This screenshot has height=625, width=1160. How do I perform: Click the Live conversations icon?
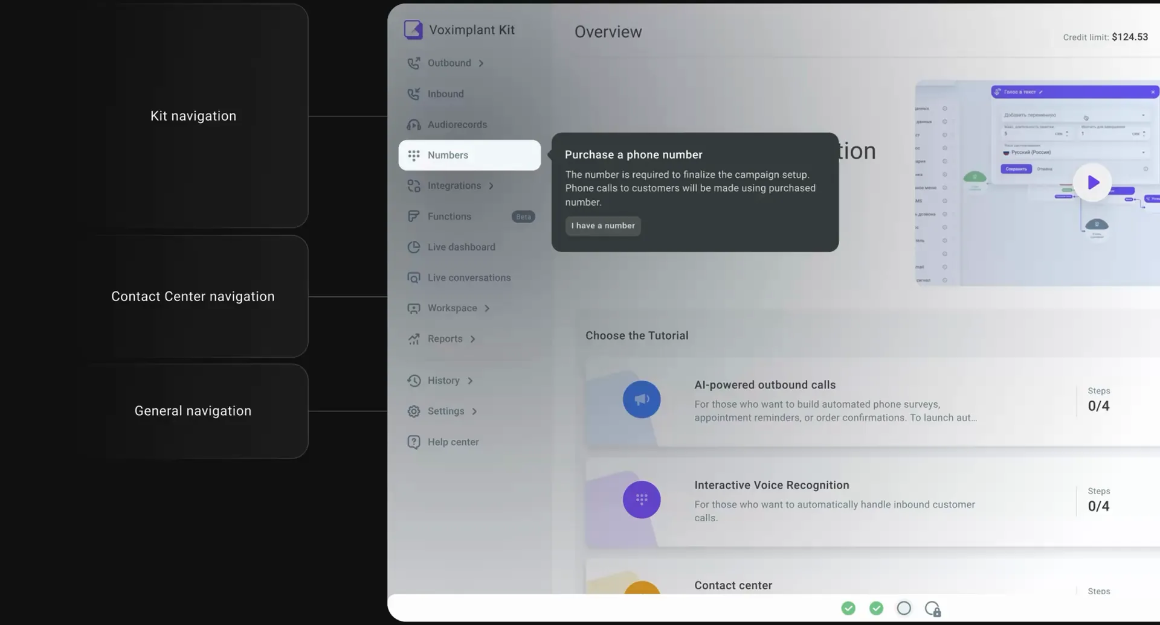click(414, 278)
